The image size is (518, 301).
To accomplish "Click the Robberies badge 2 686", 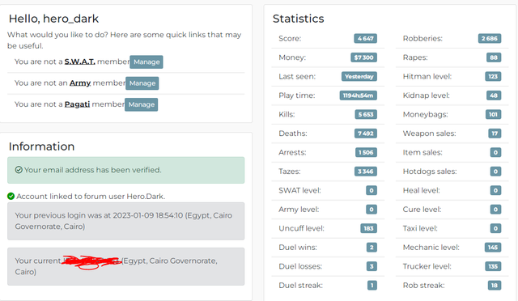I will 490,38.
